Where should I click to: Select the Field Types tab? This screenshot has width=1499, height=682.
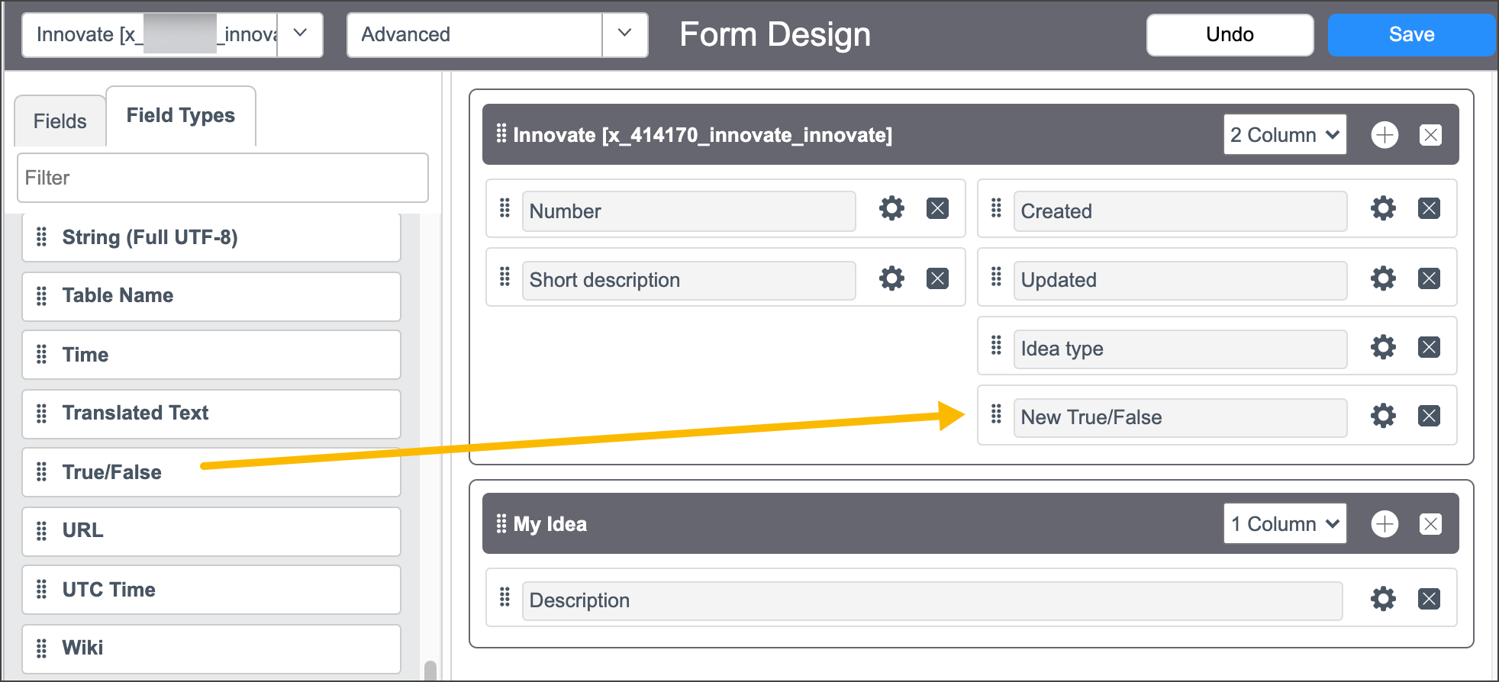click(181, 116)
